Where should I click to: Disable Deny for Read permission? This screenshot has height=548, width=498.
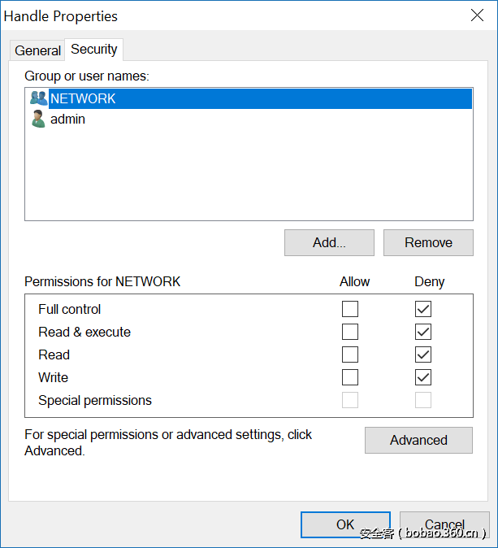pyautogui.click(x=423, y=354)
